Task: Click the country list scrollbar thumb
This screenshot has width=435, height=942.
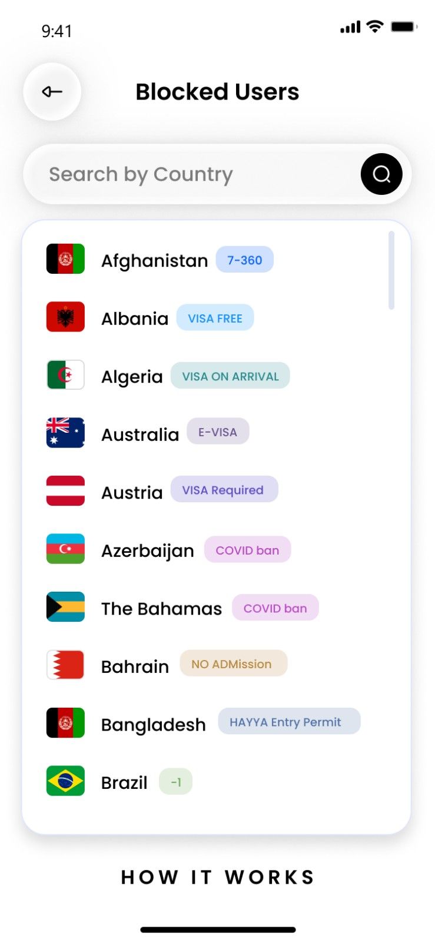Action: pos(391,271)
